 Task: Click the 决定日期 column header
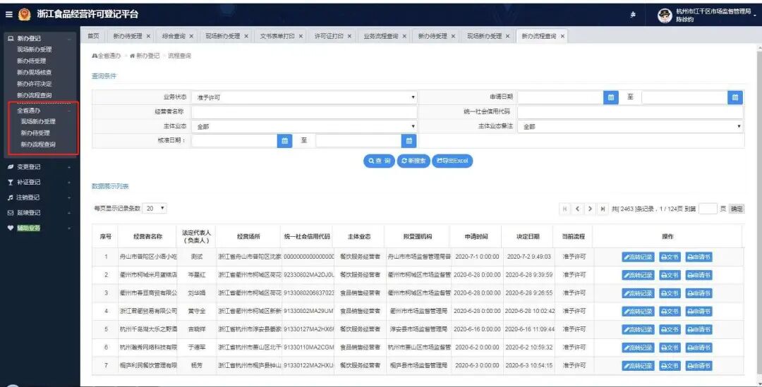[x=527, y=236]
